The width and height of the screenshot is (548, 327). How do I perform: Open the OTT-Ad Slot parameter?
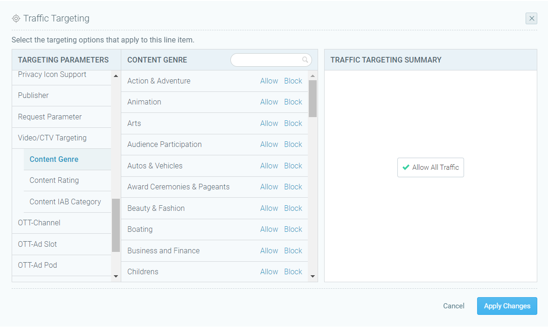click(62, 244)
